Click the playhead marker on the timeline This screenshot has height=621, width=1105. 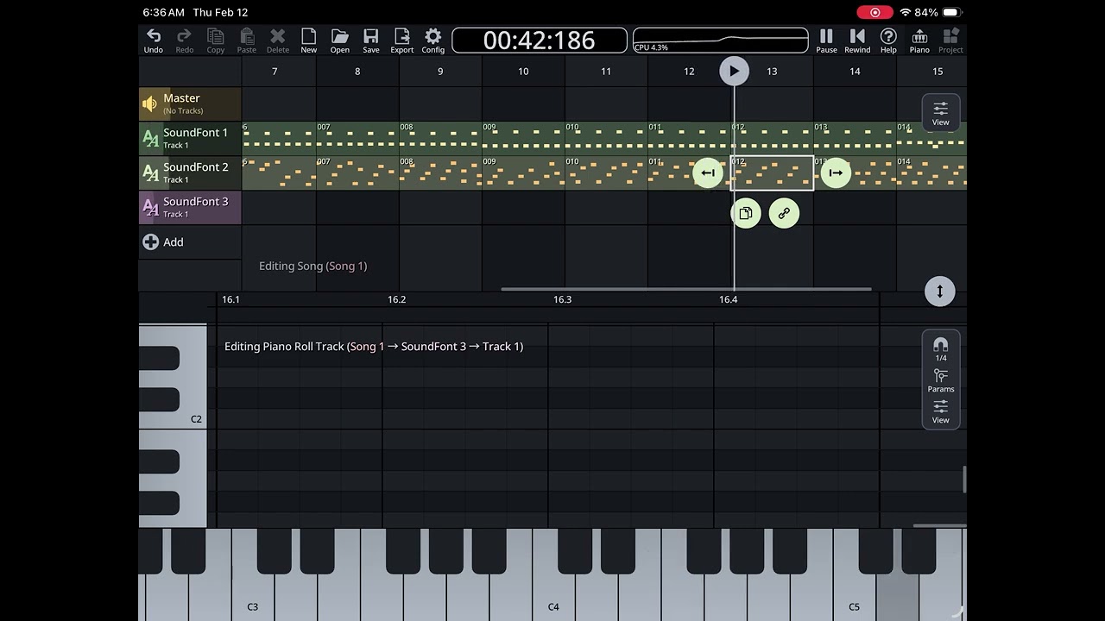(734, 71)
